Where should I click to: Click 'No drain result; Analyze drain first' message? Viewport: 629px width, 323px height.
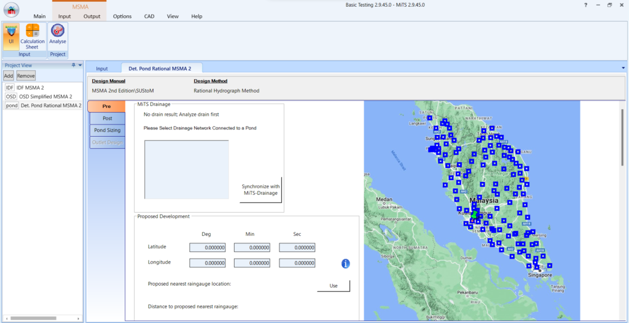[181, 115]
